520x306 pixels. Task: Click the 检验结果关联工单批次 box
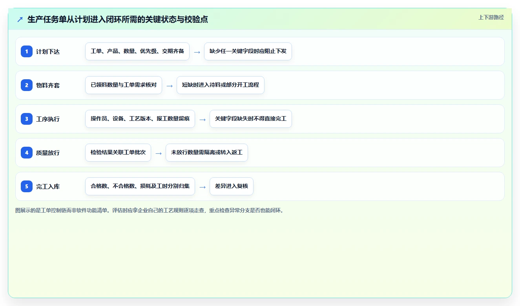pos(118,153)
